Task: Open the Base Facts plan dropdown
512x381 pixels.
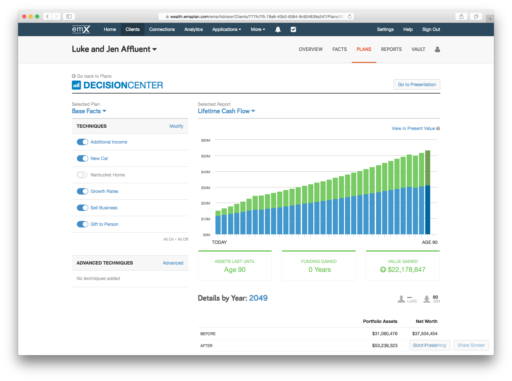Action: [89, 111]
